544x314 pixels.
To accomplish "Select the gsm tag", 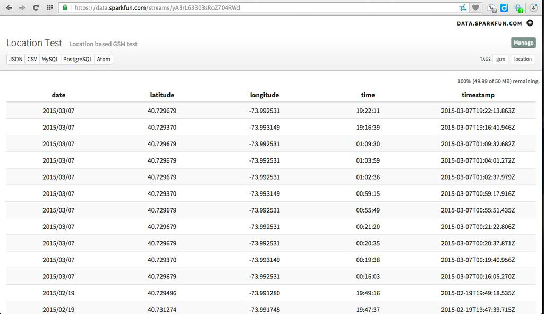I will point(500,59).
